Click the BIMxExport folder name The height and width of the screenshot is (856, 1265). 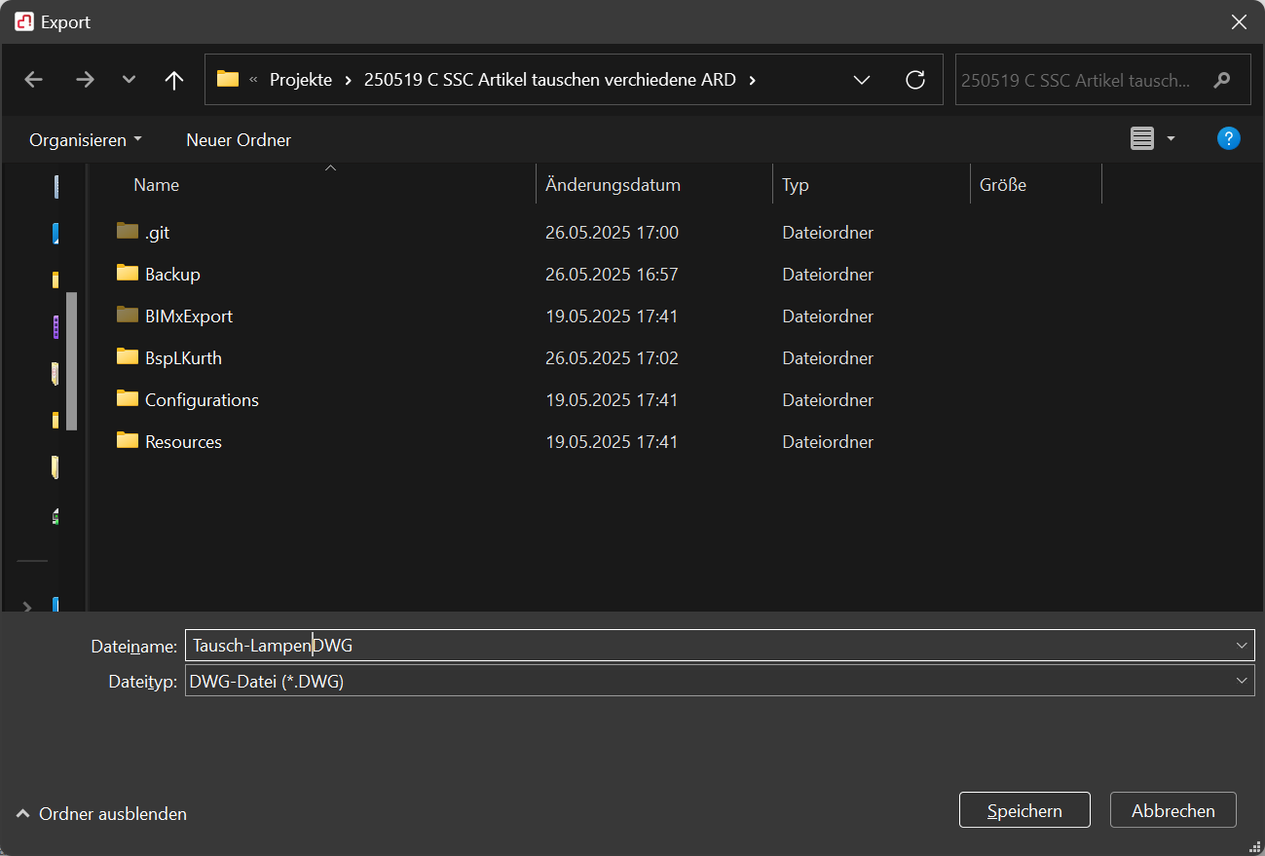pos(189,316)
